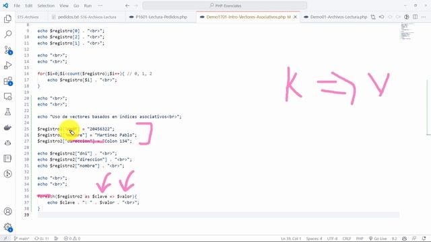Select language mode PHP in status bar
431x242 pixels.
click(360, 239)
